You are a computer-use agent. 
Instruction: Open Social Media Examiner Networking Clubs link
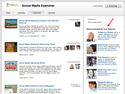click(37, 44)
